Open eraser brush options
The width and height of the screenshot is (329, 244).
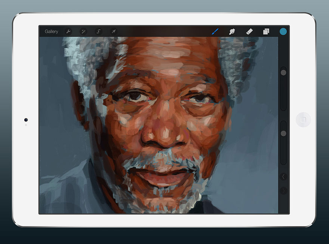click(249, 31)
